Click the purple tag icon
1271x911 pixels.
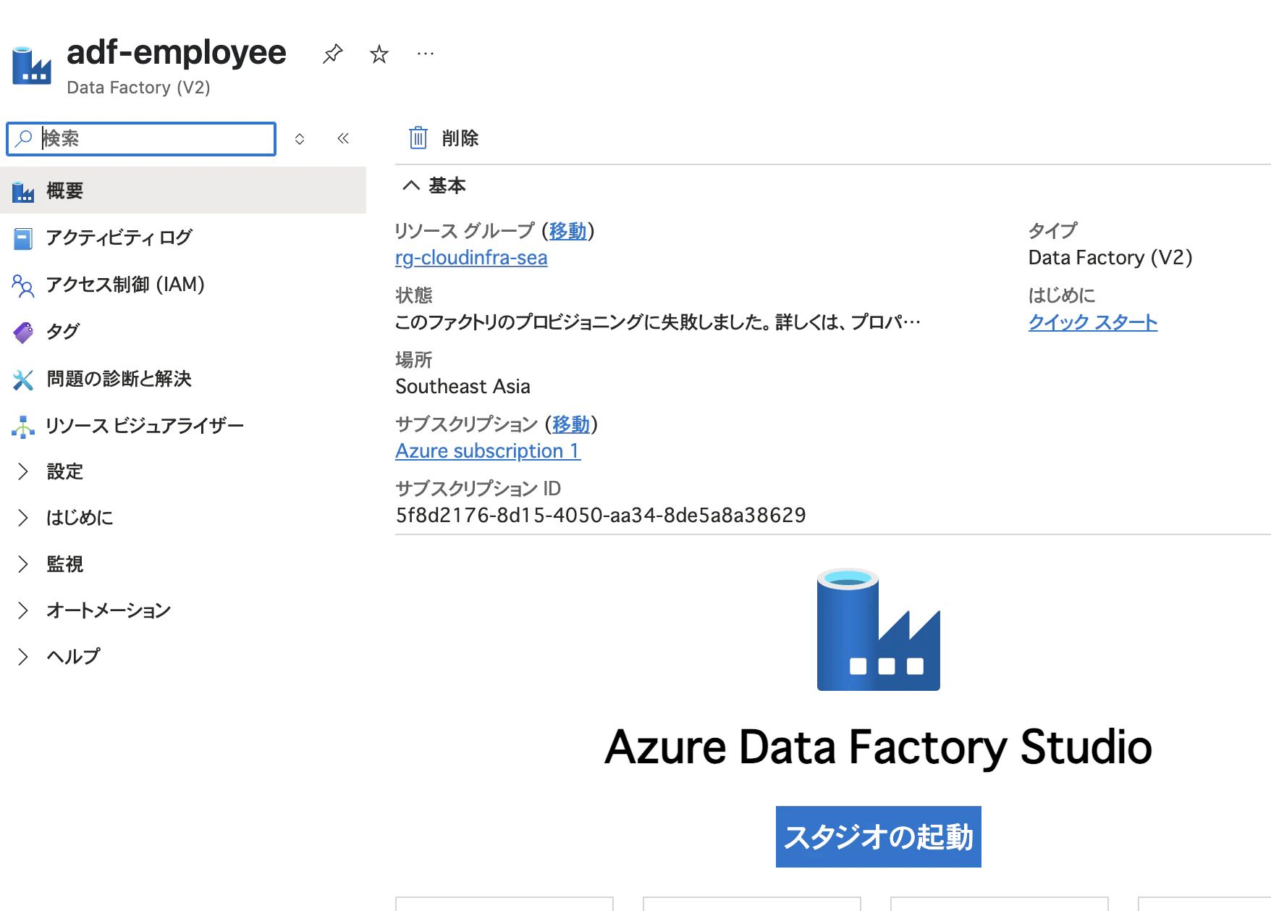tap(22, 332)
